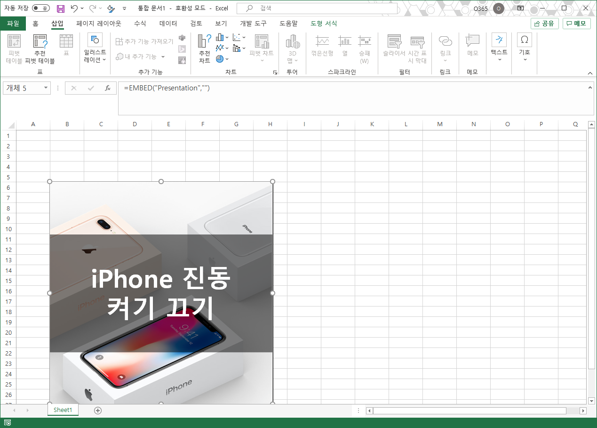
Task: Insert a 열 column sparkline
Action: coord(345,46)
